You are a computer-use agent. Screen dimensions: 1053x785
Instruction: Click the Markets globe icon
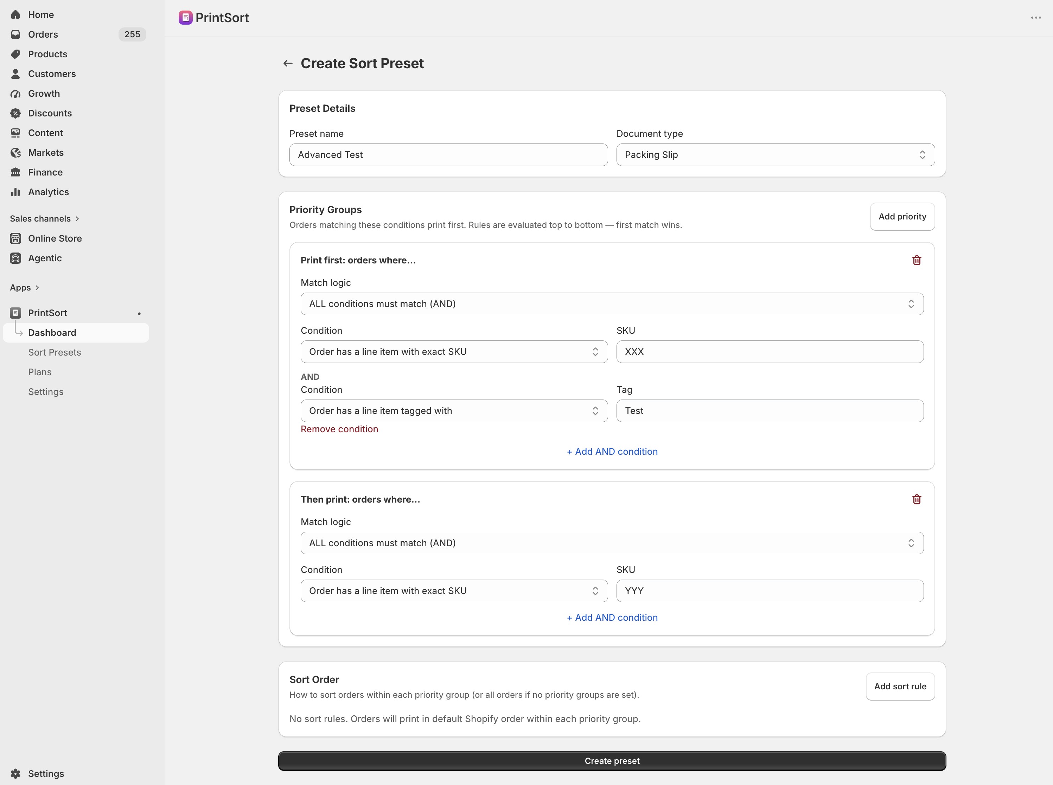click(x=16, y=153)
